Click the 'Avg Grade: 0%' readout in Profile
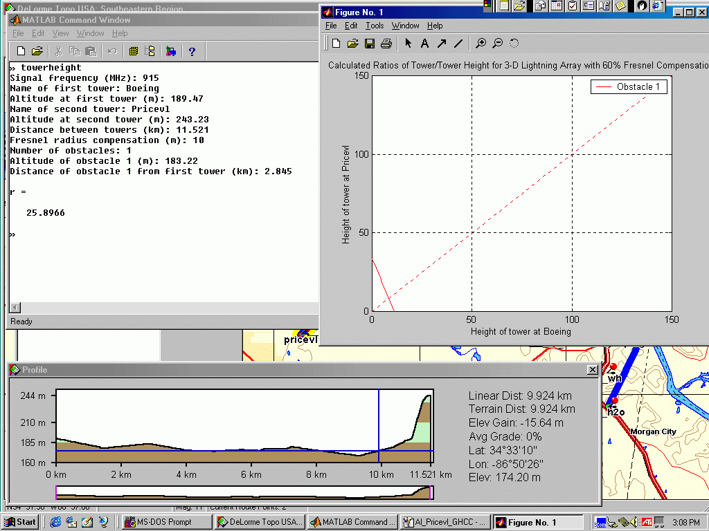 click(505, 437)
